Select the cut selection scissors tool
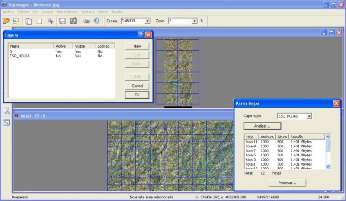The height and width of the screenshot is (201, 346). (6, 111)
